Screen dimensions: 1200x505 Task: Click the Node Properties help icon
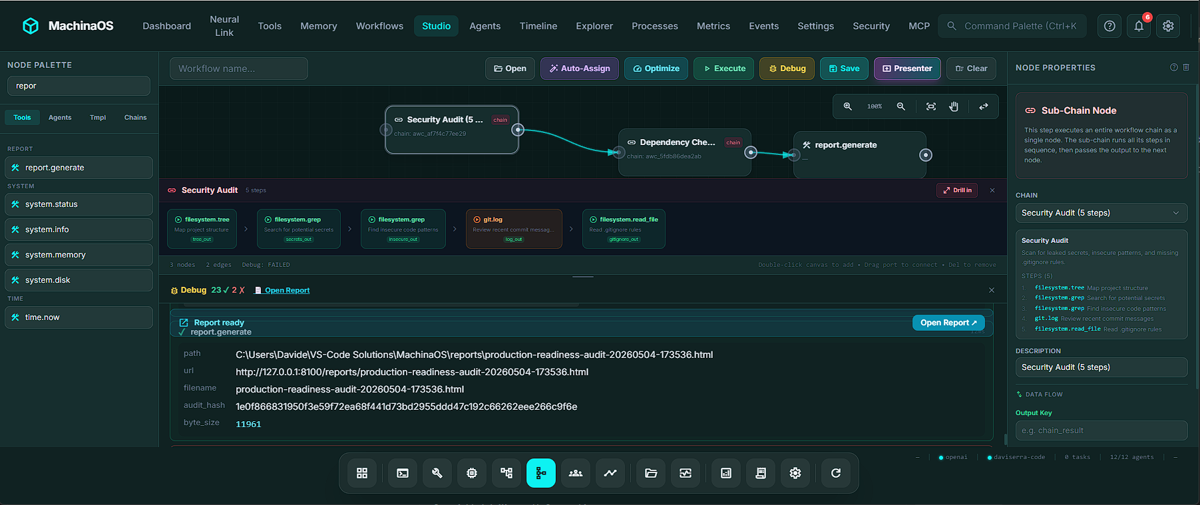click(x=1173, y=67)
